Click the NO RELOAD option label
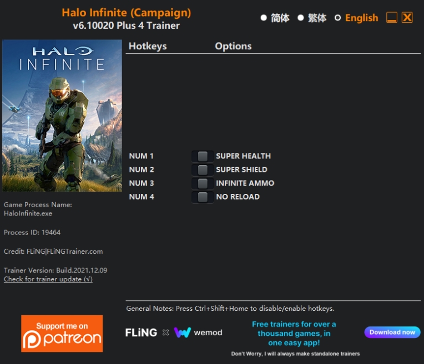The width and height of the screenshot is (424, 364). click(238, 197)
